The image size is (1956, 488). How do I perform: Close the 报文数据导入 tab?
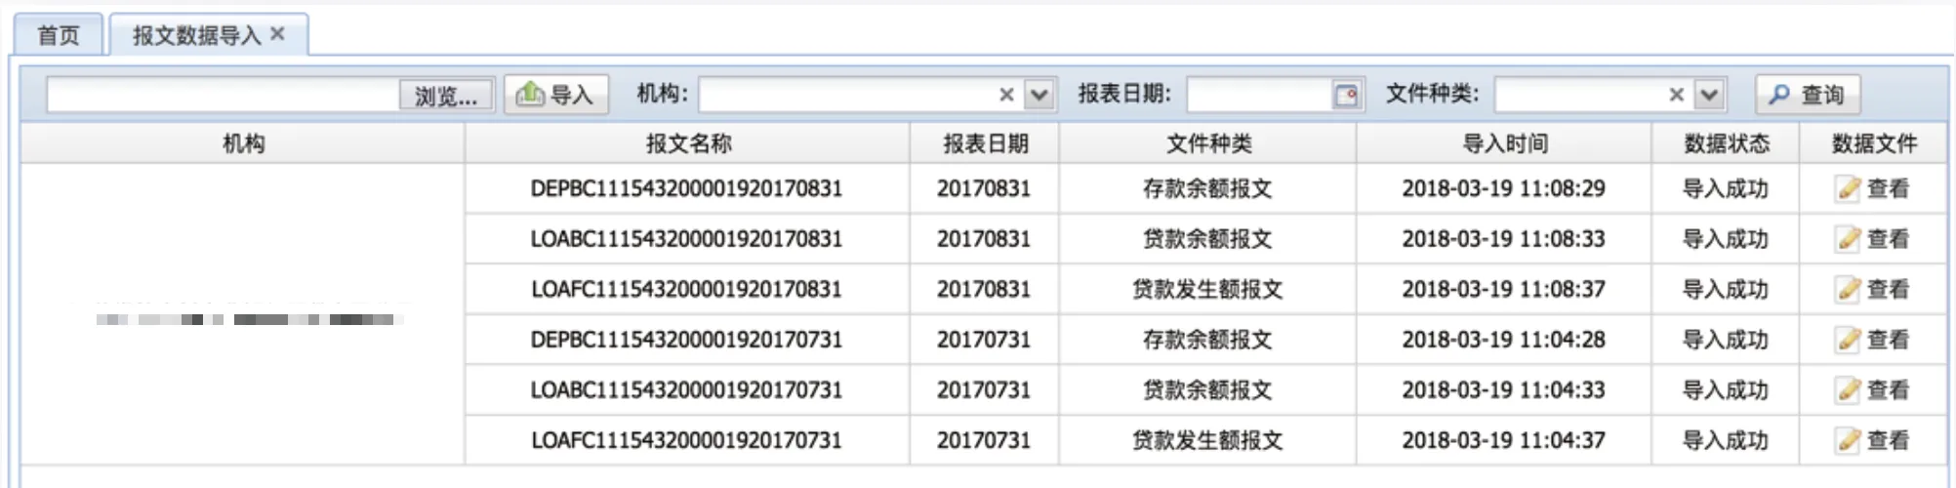coord(278,34)
